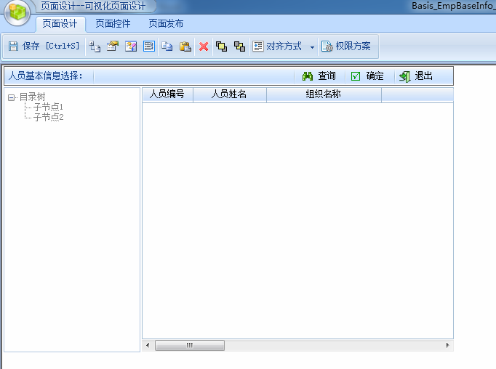496x369 pixels.
Task: Click the application orb logo button
Action: [x=17, y=12]
